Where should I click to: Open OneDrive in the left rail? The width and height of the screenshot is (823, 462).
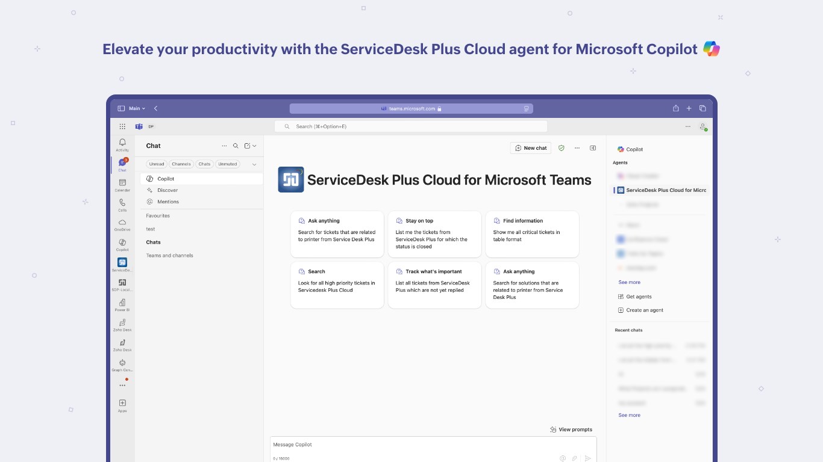(x=122, y=224)
